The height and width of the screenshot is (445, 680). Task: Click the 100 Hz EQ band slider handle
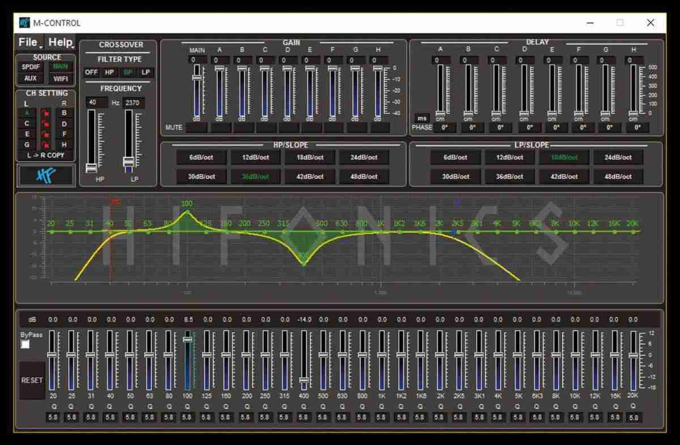click(188, 339)
